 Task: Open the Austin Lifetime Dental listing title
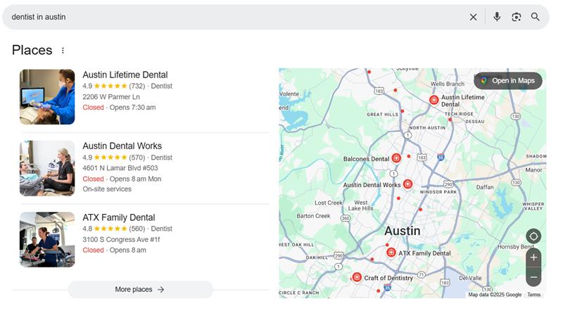pos(125,75)
